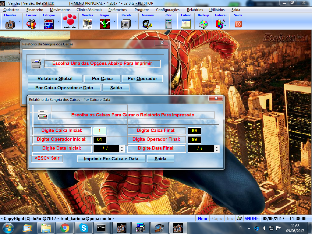Open the Relatórios menu

coord(195,9)
